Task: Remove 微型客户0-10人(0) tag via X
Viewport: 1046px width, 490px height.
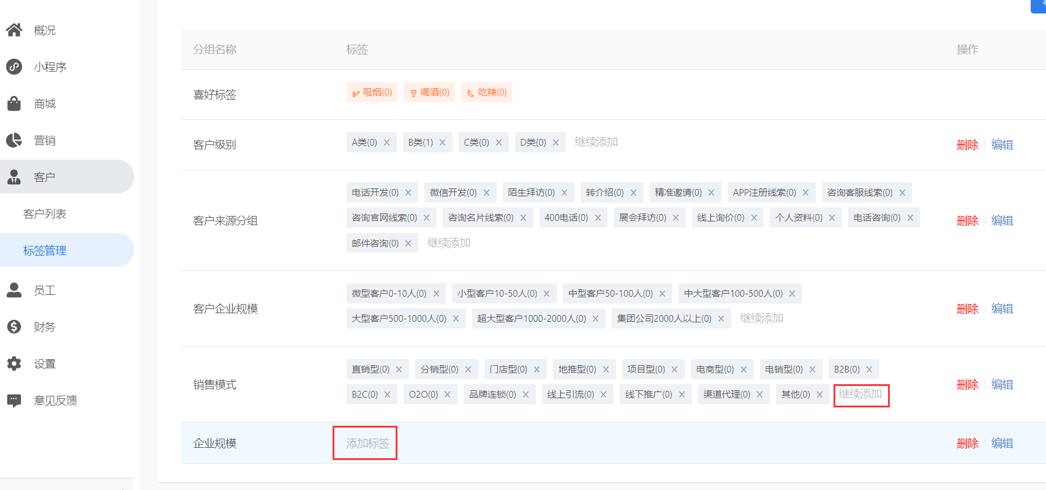Action: point(437,294)
